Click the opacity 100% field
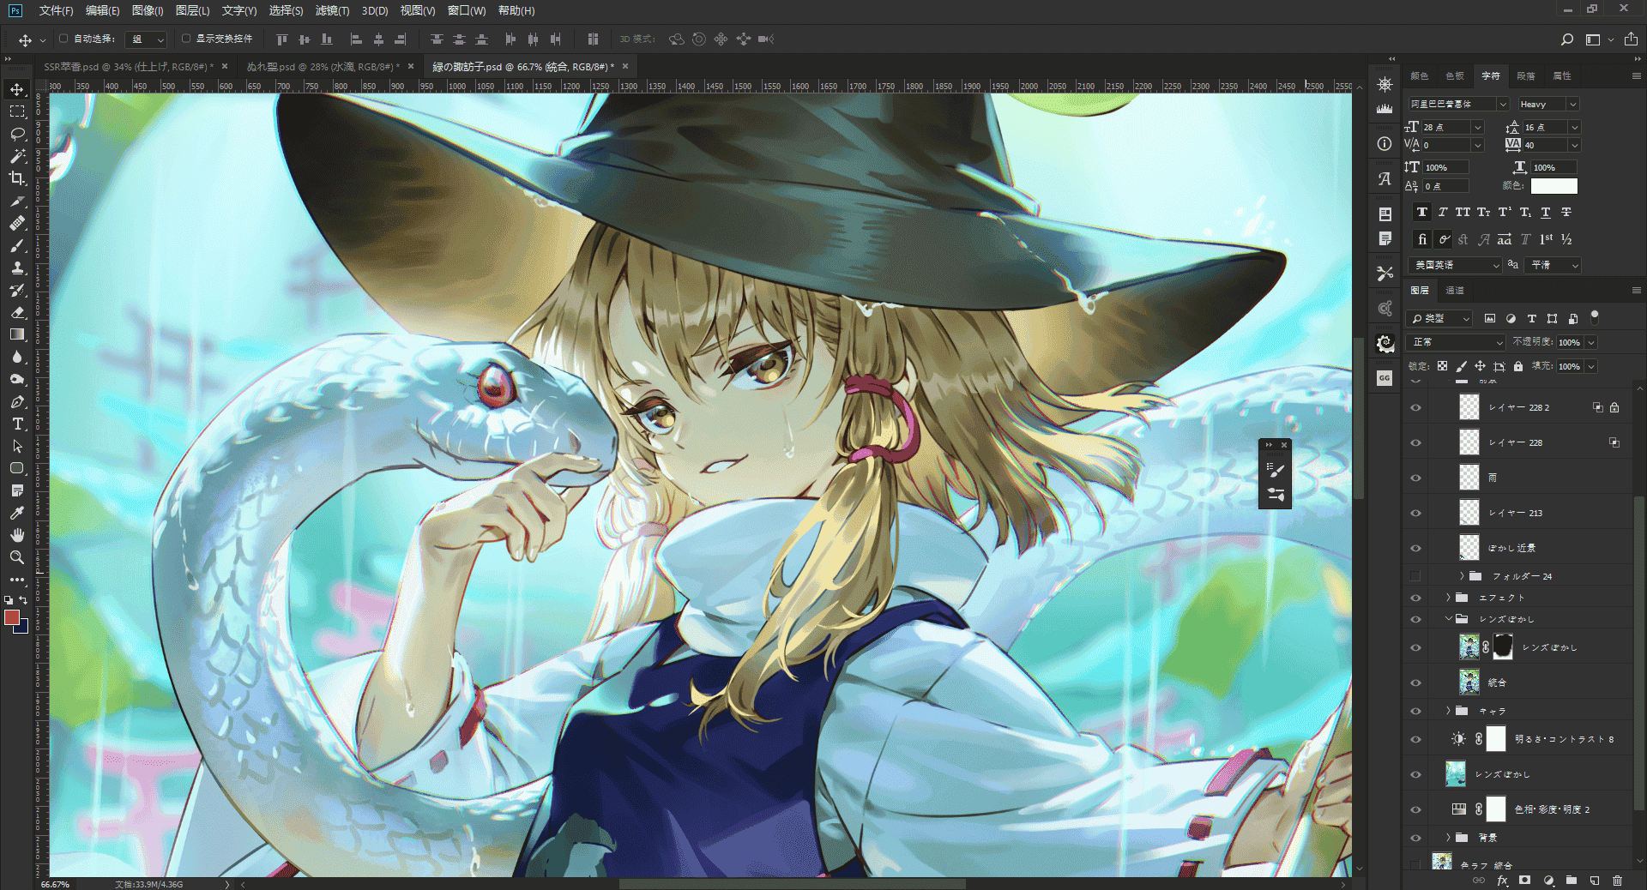The image size is (1647, 890). pyautogui.click(x=1570, y=342)
